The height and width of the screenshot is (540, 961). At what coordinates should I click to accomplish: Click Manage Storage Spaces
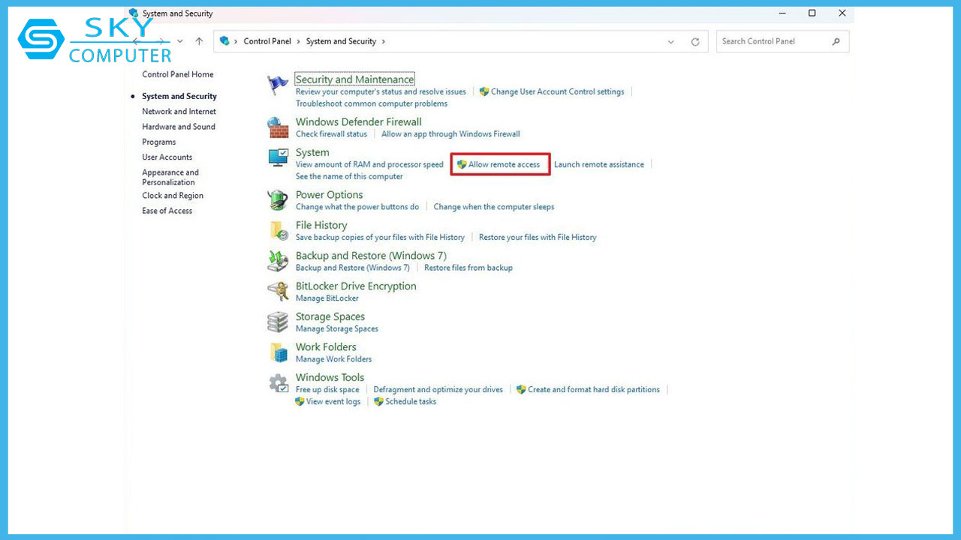coord(337,328)
